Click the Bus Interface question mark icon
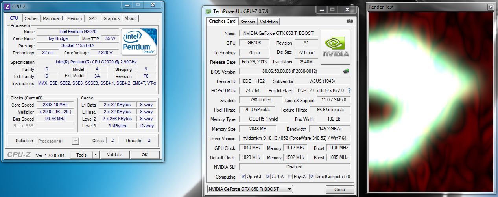The image size is (498, 197). point(349,90)
